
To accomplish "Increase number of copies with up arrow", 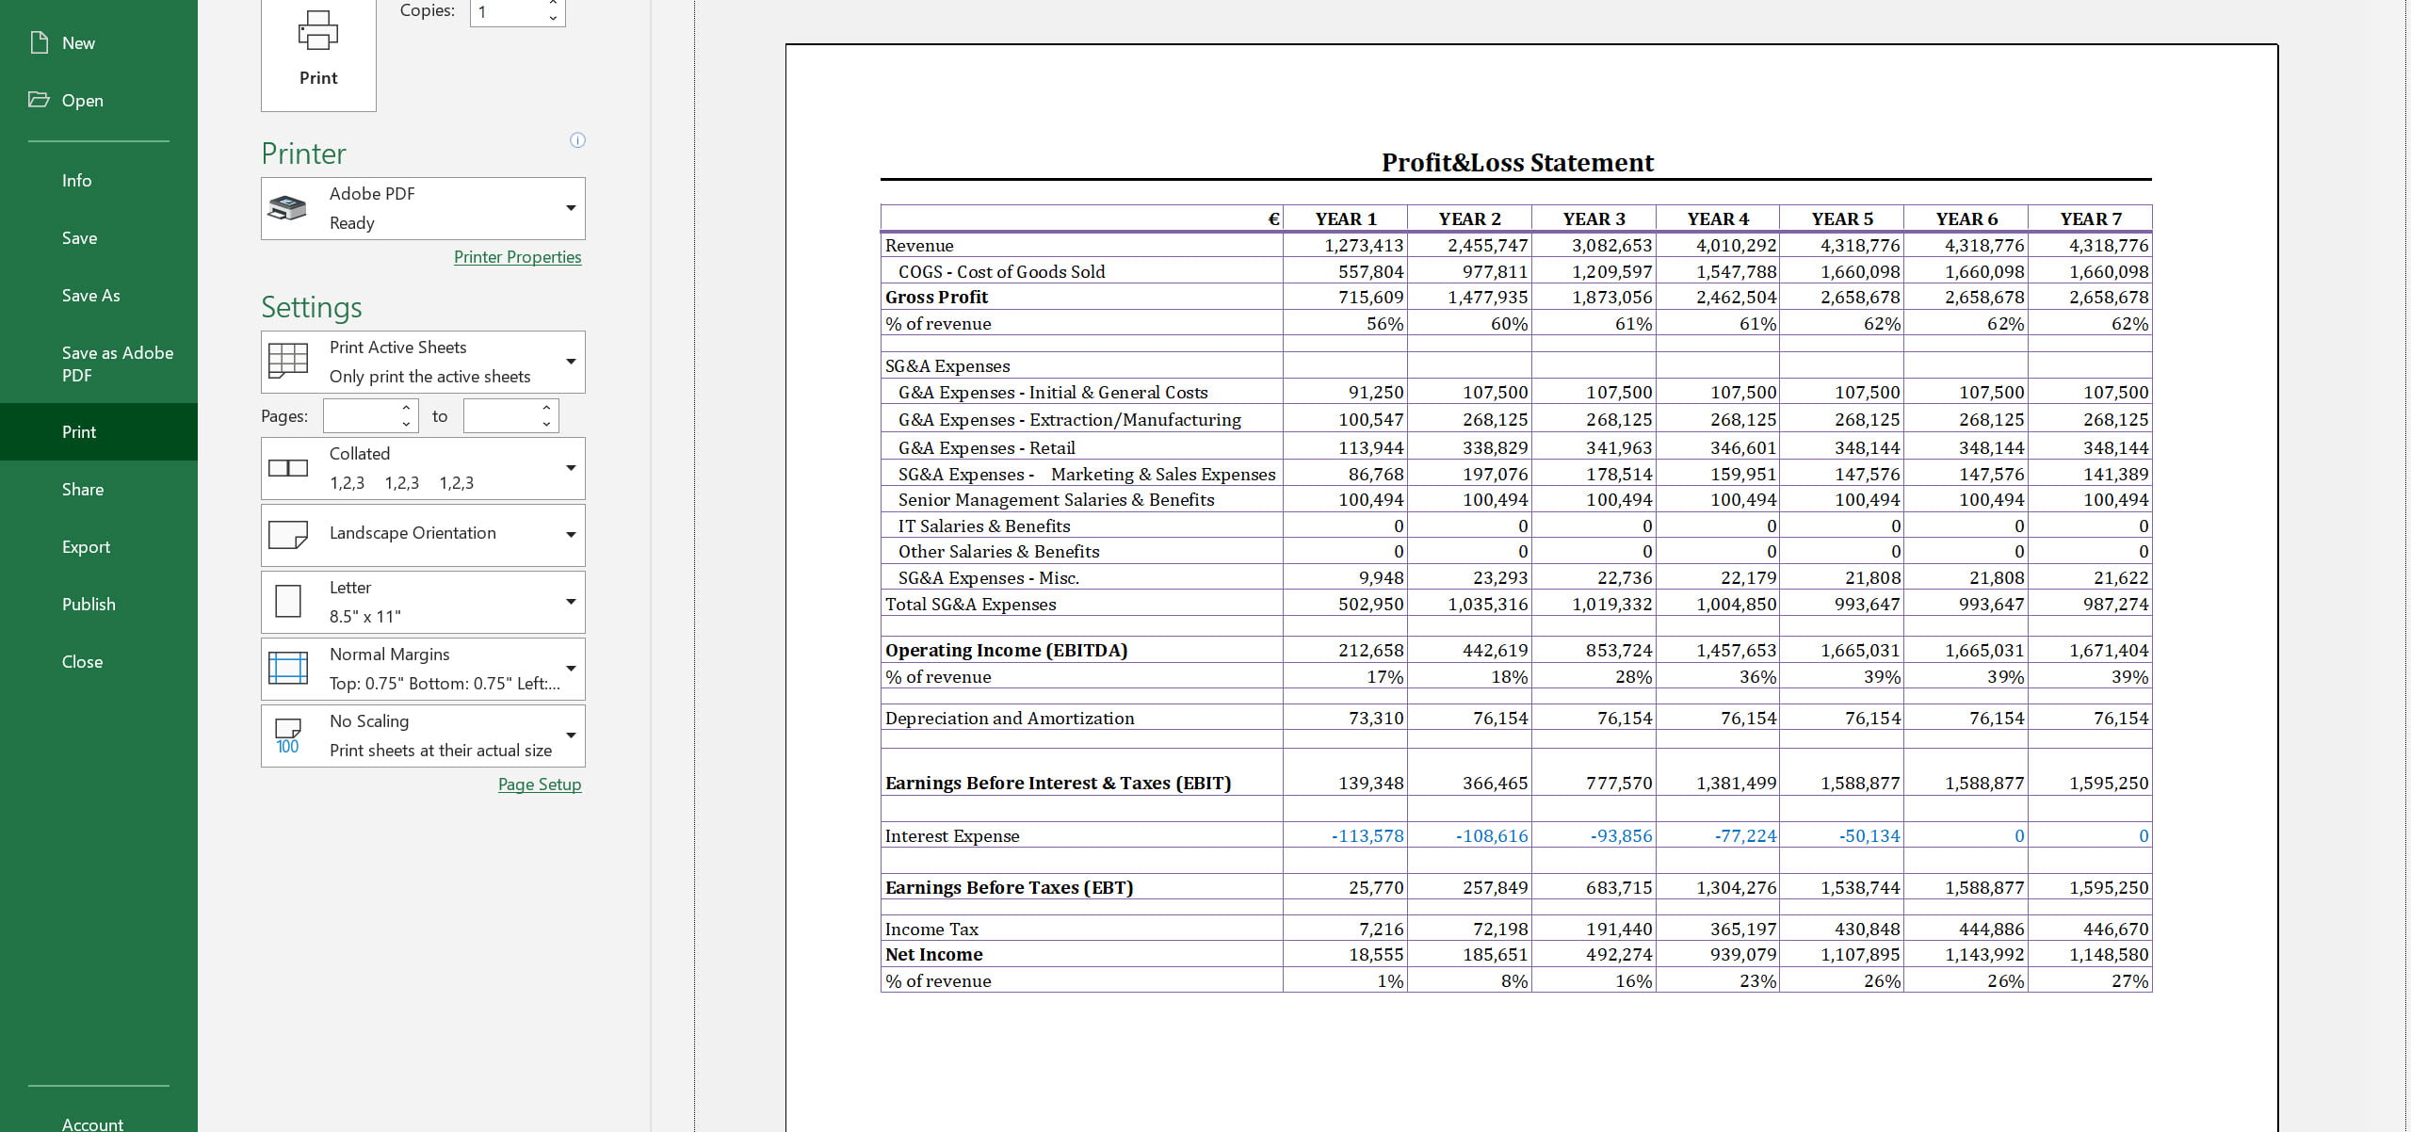I will click(x=553, y=5).
